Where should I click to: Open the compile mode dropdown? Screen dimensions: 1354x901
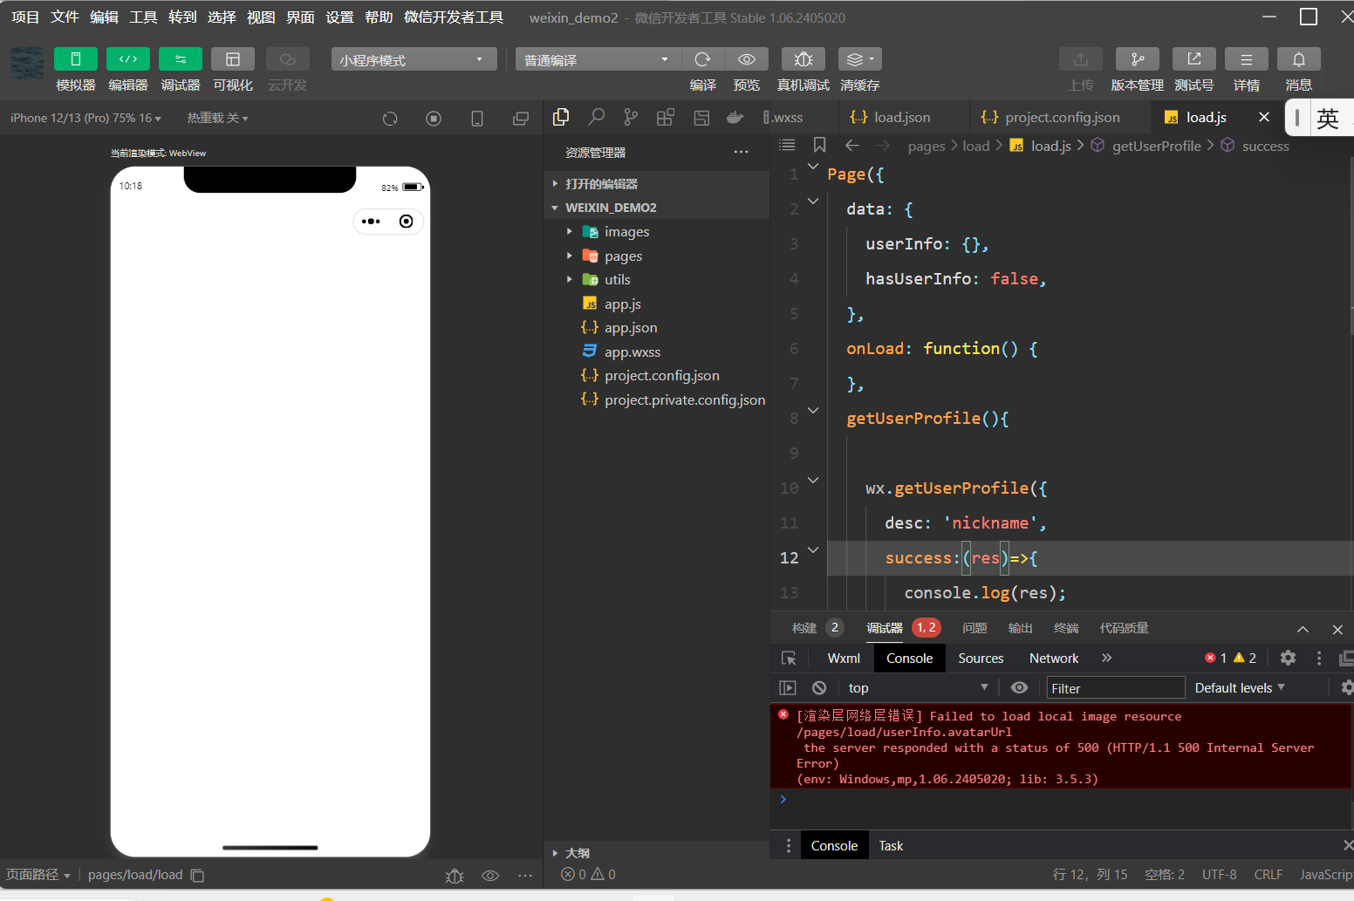pos(598,59)
